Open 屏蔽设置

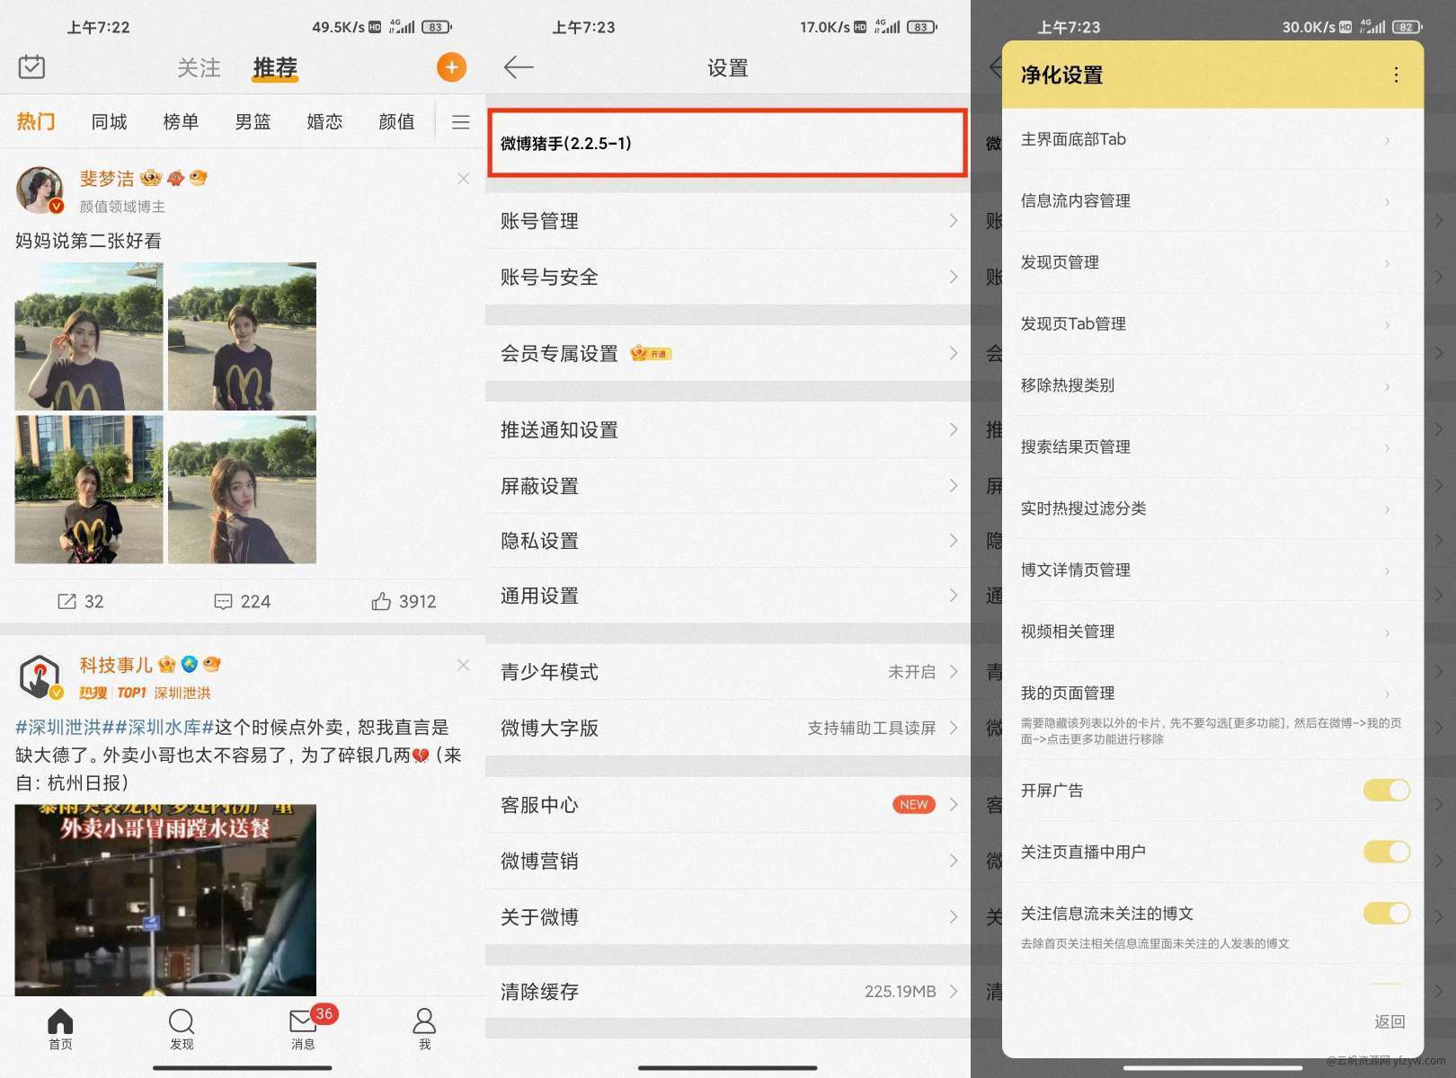click(x=728, y=486)
